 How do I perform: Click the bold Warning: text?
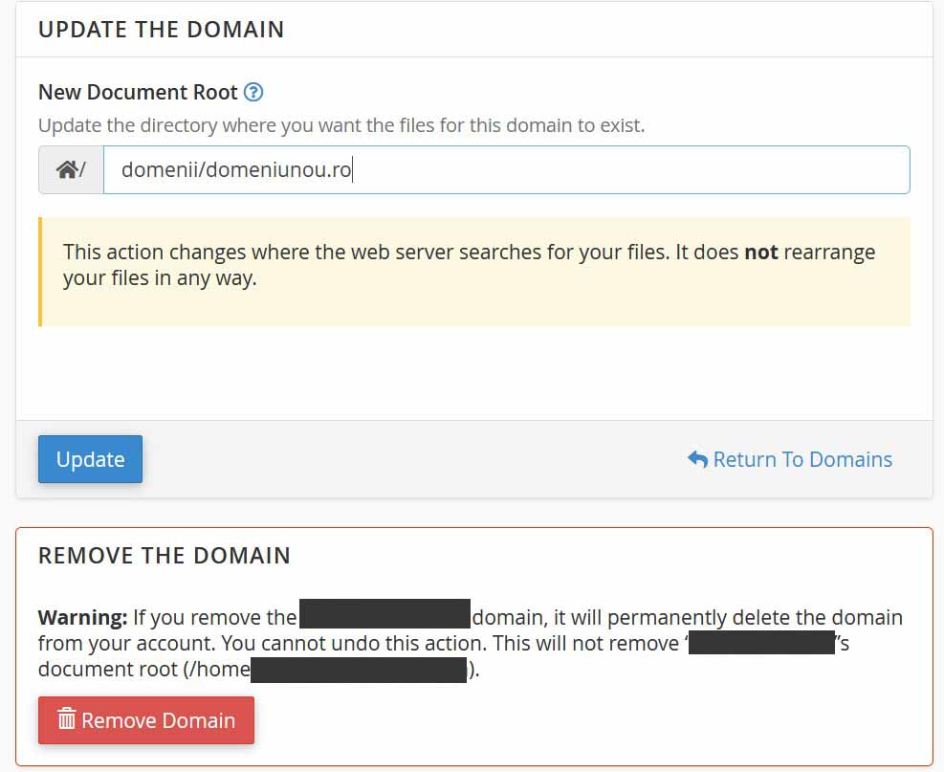82,617
